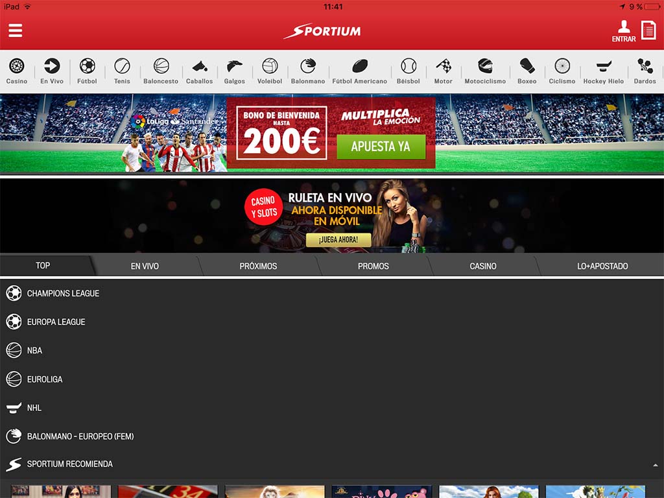Open Balonmano - Europeo (Fem) entry
This screenshot has height=498, width=664.
[x=332, y=436]
